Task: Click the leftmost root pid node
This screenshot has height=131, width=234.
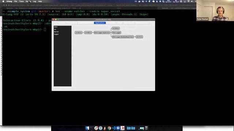Action: pos(79,32)
